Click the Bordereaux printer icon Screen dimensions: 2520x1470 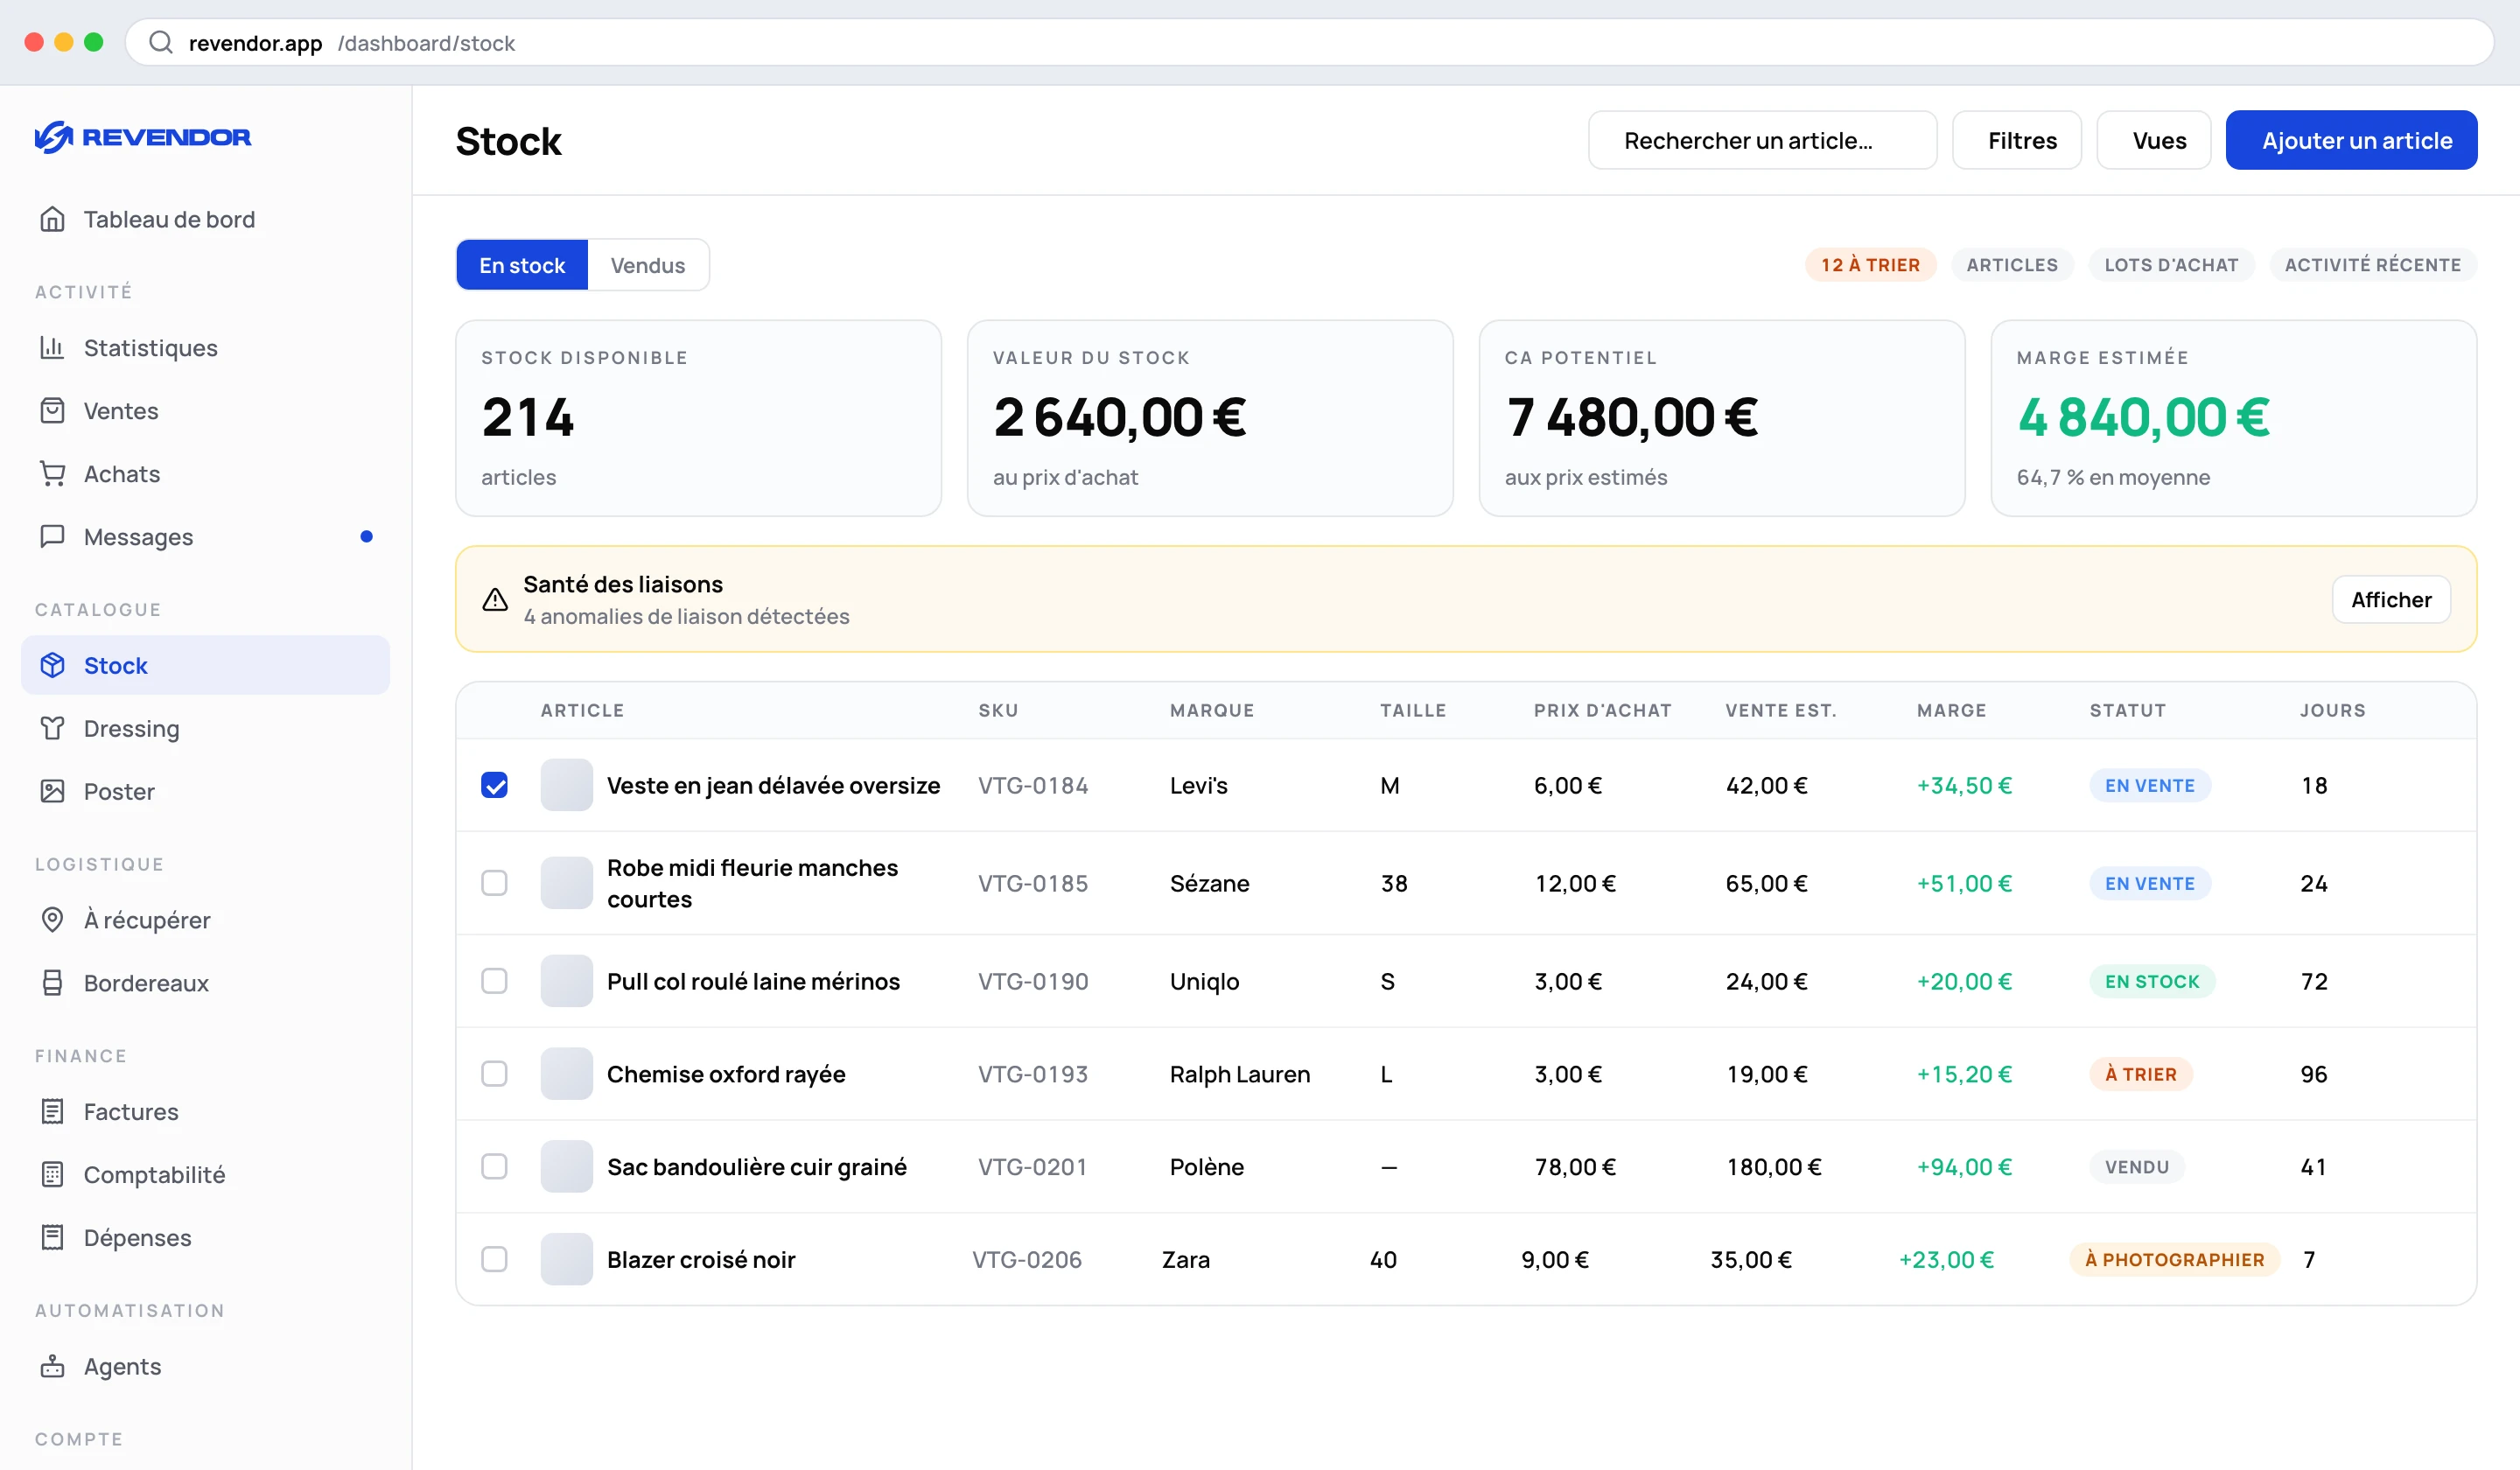[52, 982]
